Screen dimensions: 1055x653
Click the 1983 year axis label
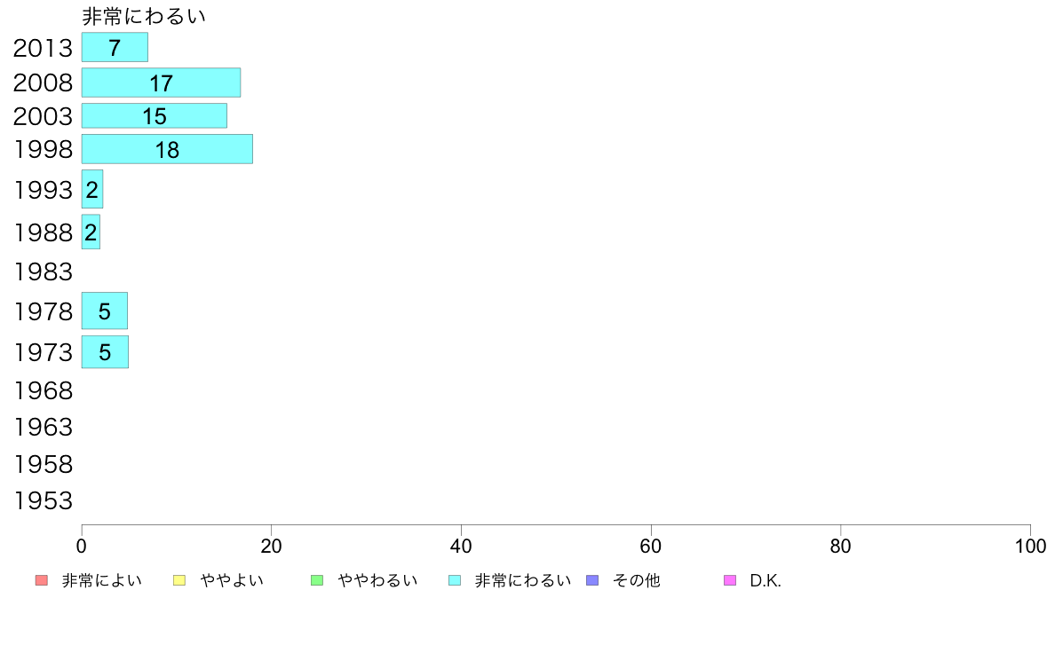[43, 271]
